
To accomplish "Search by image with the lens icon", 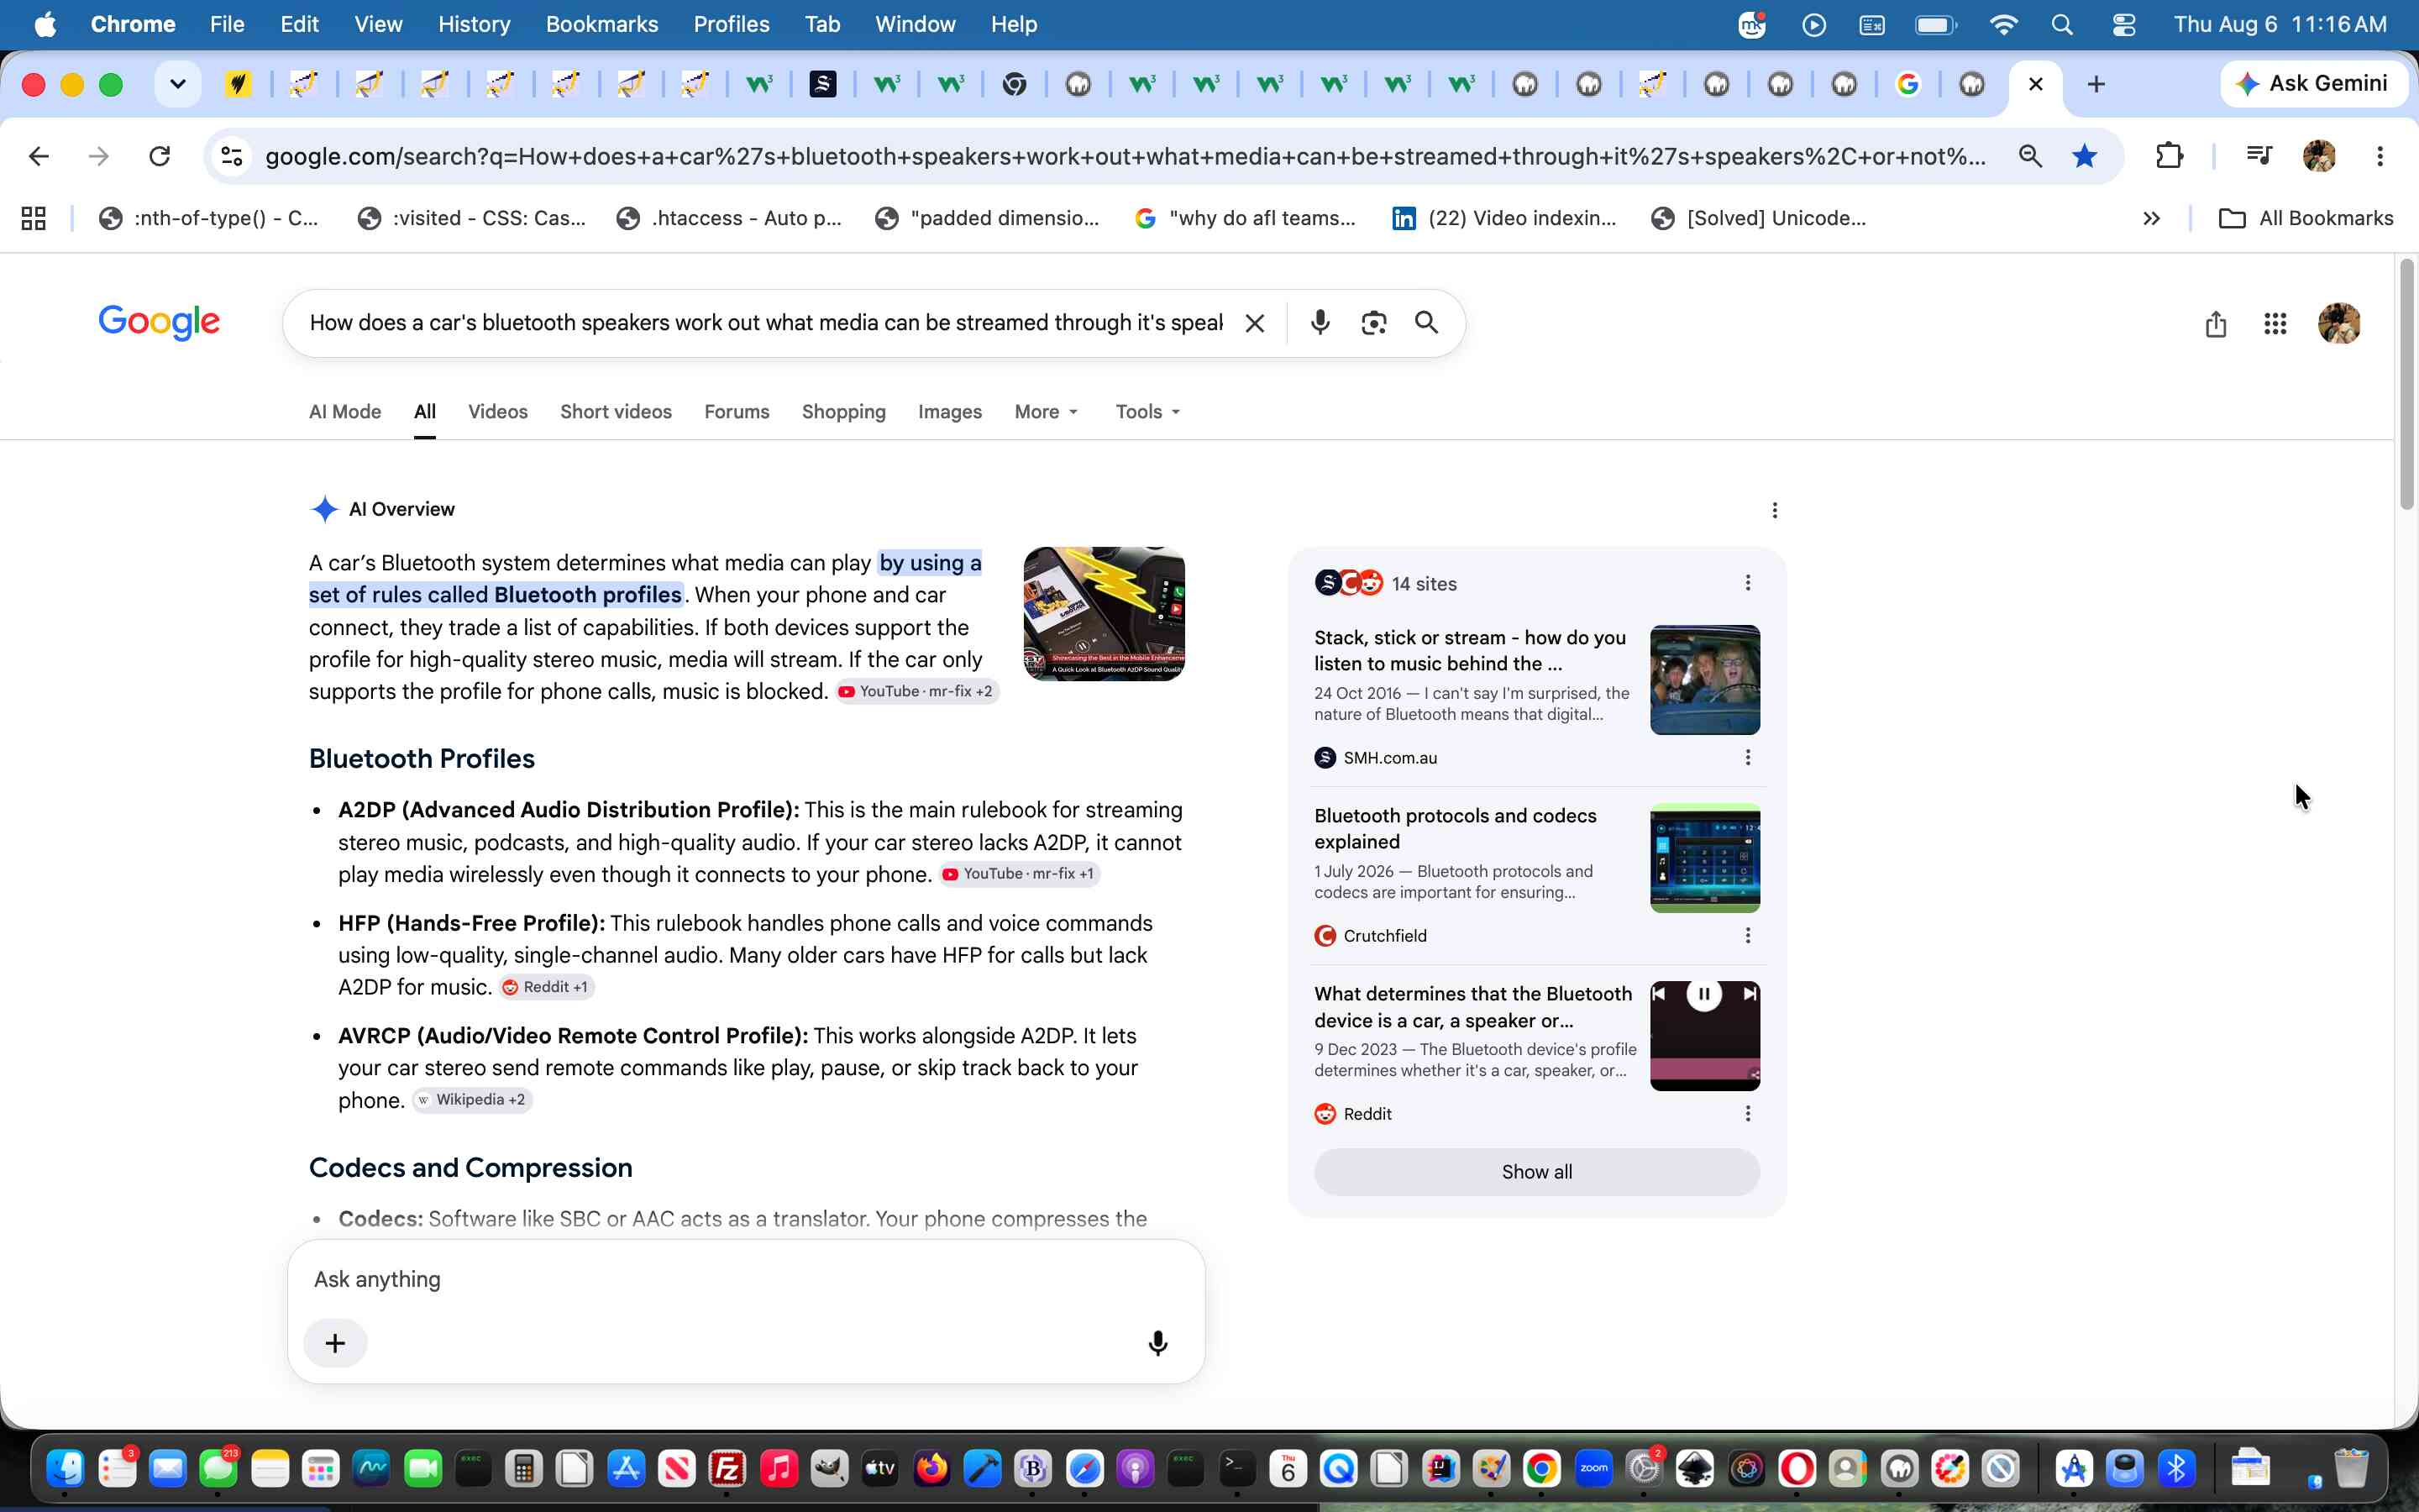I will [1373, 323].
